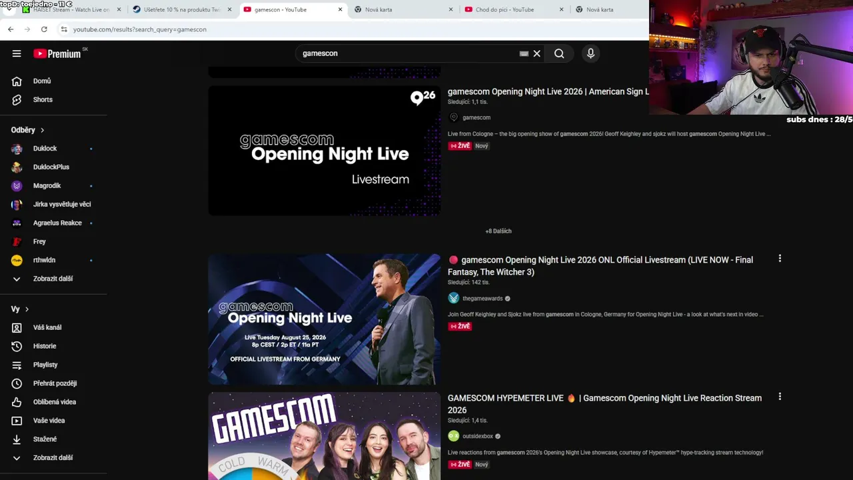Image resolution: width=853 pixels, height=480 pixels.
Task: Open Oblíbená videa sidebar label
Action: click(55, 402)
